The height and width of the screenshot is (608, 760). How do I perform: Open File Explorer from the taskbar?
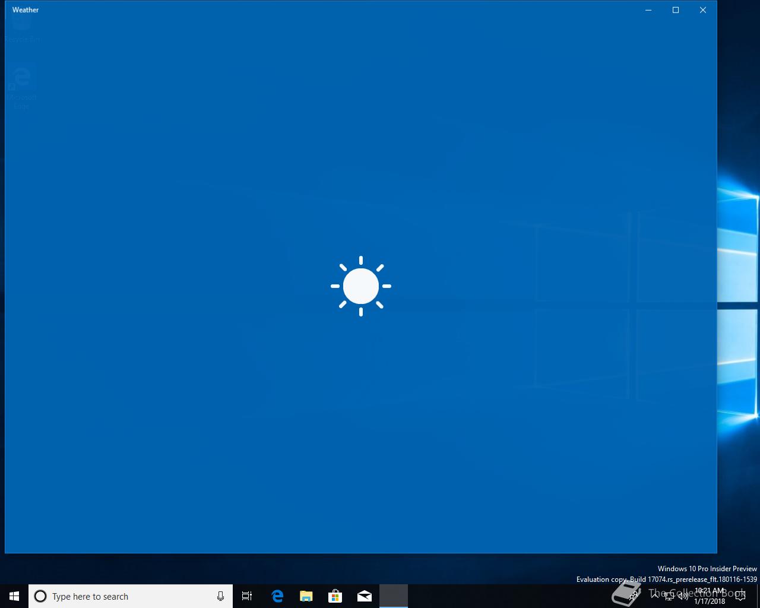pos(306,596)
